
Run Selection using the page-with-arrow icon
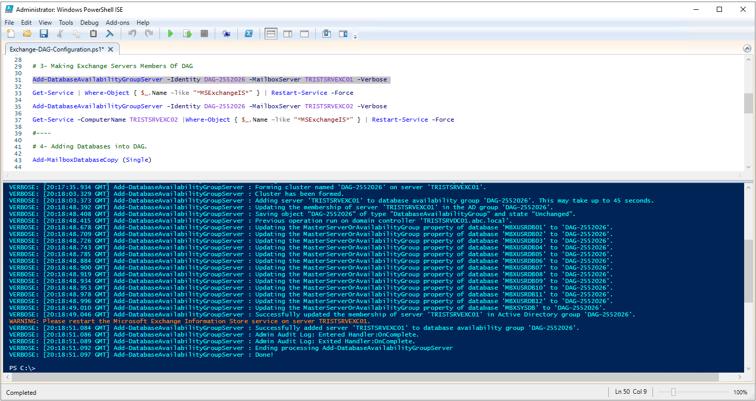point(187,34)
